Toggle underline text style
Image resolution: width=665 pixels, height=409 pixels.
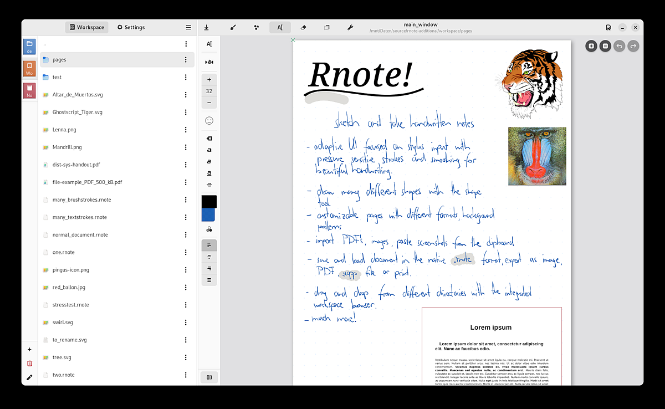209,173
